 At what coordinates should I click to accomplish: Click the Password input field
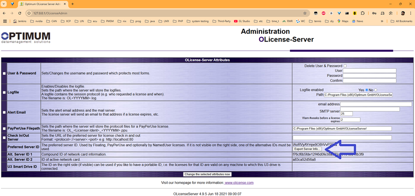[x=369, y=76]
